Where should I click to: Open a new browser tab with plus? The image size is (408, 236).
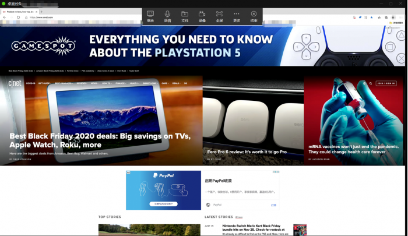tap(41, 12)
